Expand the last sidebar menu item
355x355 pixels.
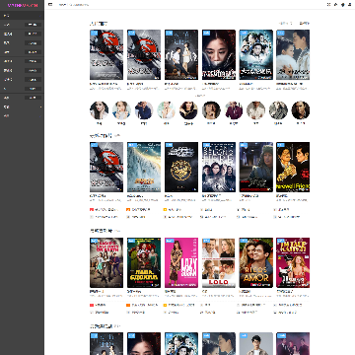point(22,115)
